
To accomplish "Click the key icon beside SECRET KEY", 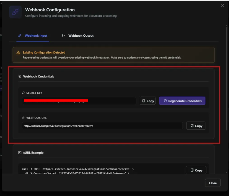I will (x=23, y=93).
